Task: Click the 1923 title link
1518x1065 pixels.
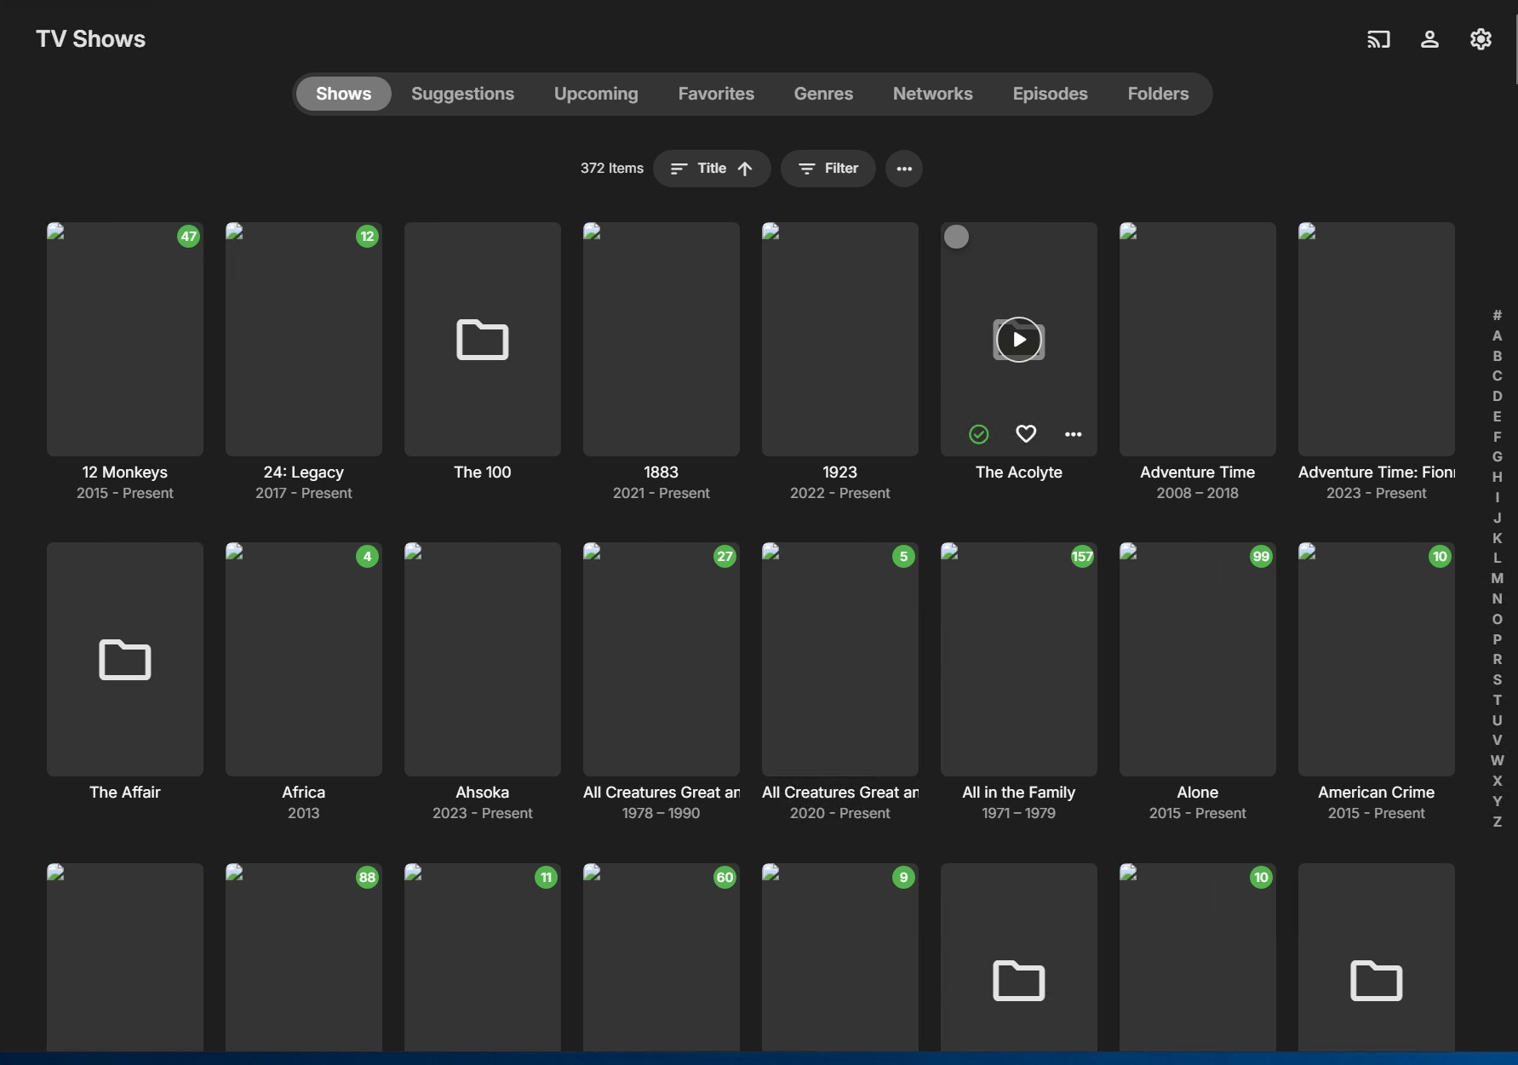Action: click(840, 472)
